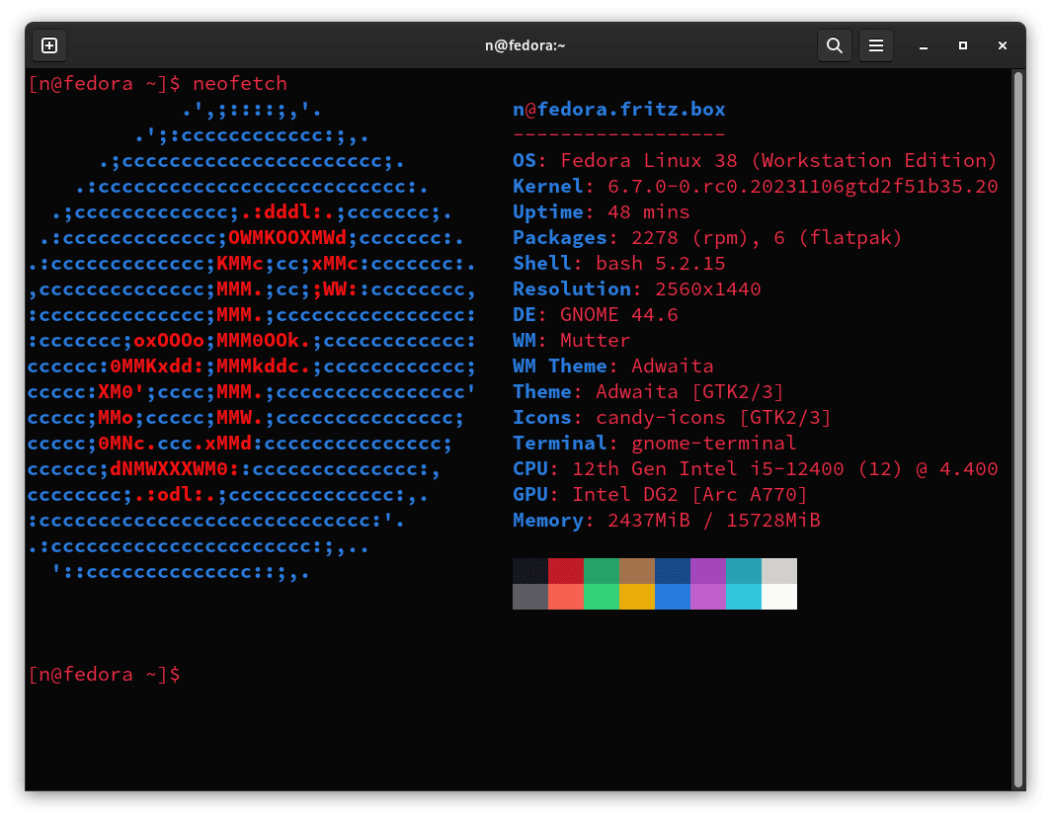
Task: Click the dark purple color block
Action: [708, 571]
